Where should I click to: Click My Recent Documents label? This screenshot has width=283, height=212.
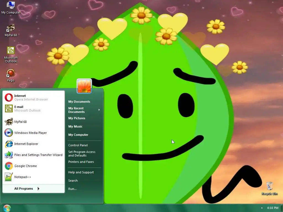point(76,110)
